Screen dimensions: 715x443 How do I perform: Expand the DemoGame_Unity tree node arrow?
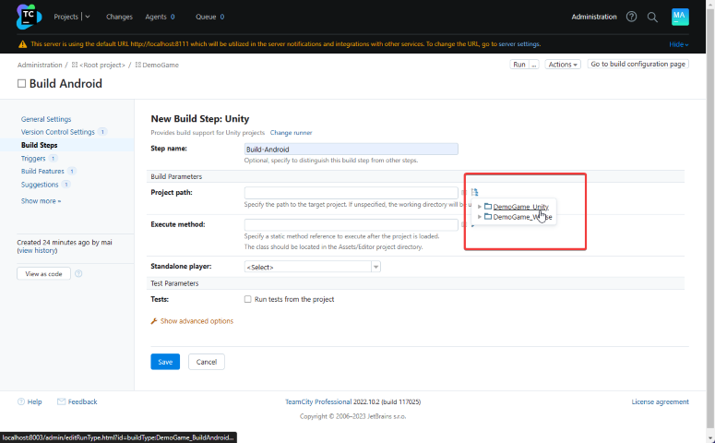479,207
